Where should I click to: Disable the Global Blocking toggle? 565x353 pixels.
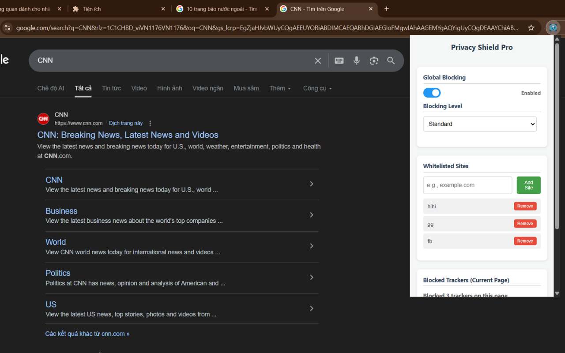coord(432,93)
